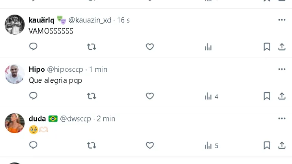Share kauãrlq's tweet
The width and height of the screenshot is (292, 164).
click(282, 47)
